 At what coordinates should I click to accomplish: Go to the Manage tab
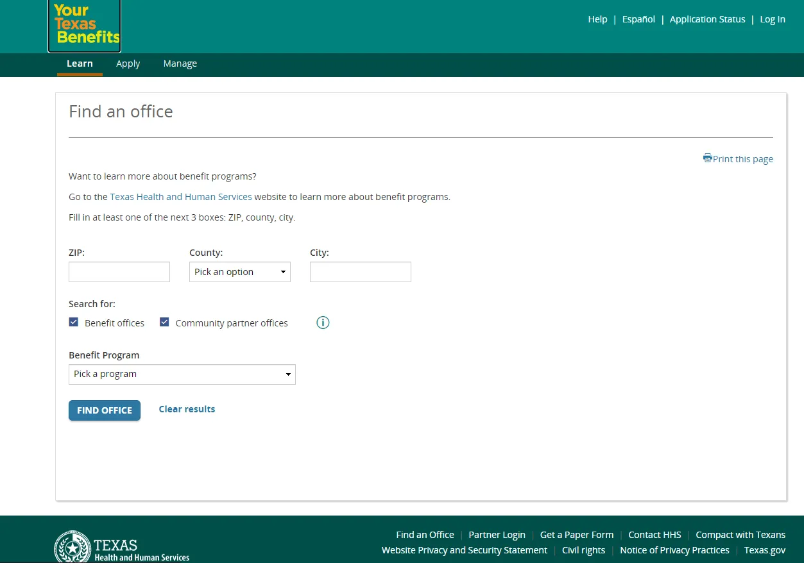pos(180,63)
